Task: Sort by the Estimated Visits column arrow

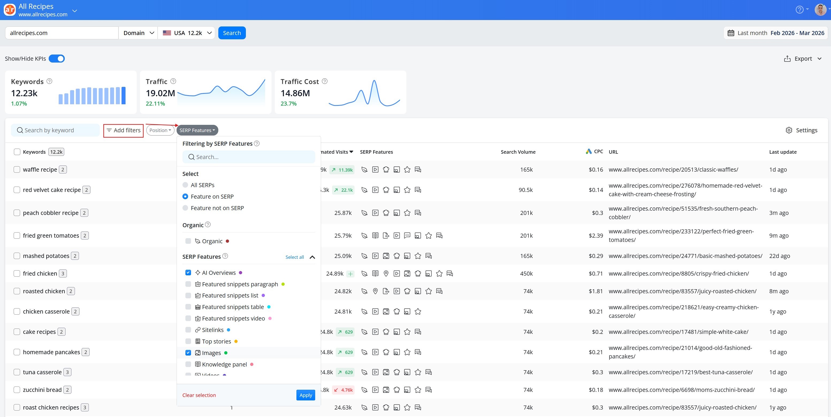Action: [x=351, y=152]
